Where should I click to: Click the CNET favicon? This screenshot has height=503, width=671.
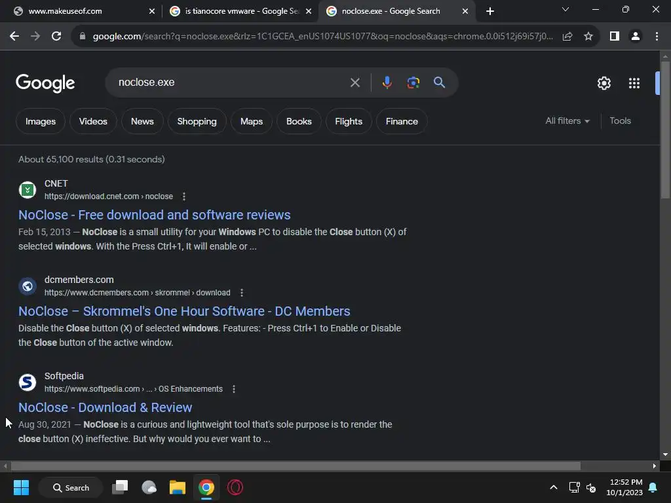(28, 189)
